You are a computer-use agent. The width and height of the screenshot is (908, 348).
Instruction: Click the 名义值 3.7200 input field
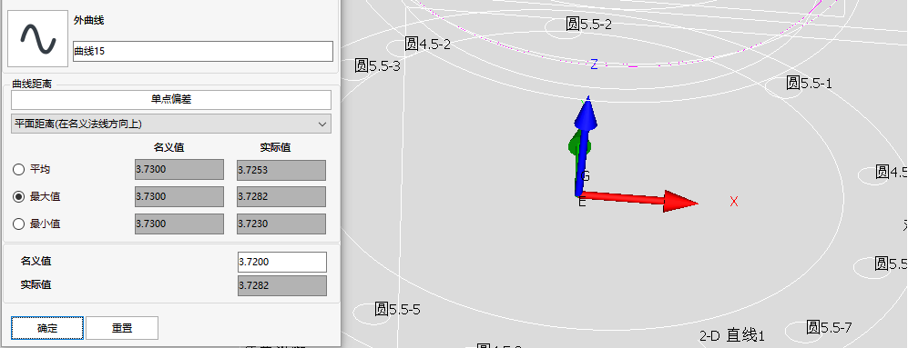[x=282, y=262]
